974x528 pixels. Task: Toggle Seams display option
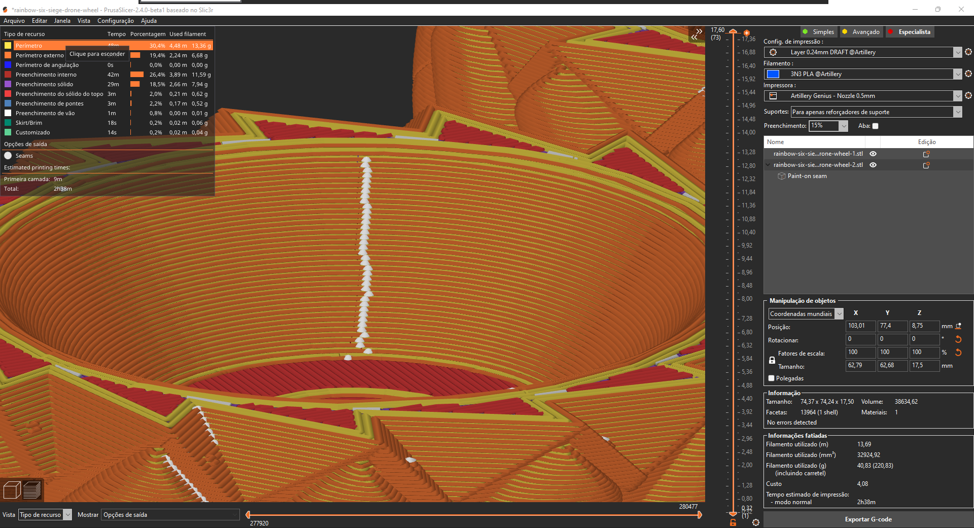18,156
